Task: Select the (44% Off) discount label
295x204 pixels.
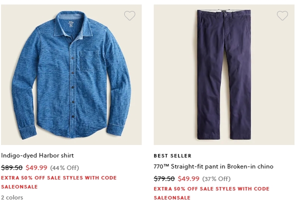Action: point(64,167)
